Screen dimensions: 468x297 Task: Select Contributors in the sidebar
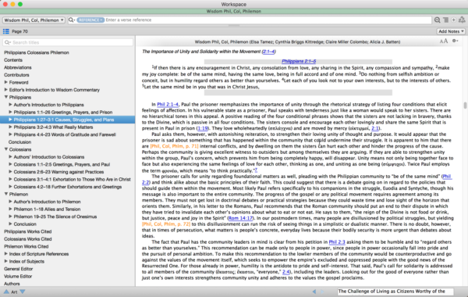(x=16, y=75)
